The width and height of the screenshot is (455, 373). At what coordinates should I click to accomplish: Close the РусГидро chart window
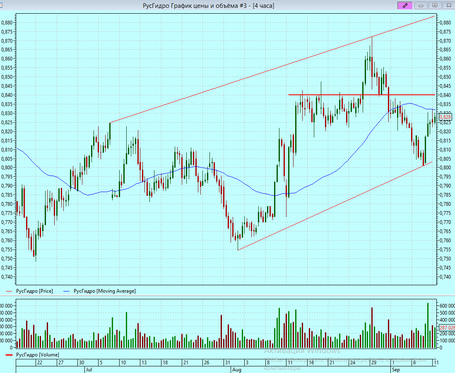(449, 5)
